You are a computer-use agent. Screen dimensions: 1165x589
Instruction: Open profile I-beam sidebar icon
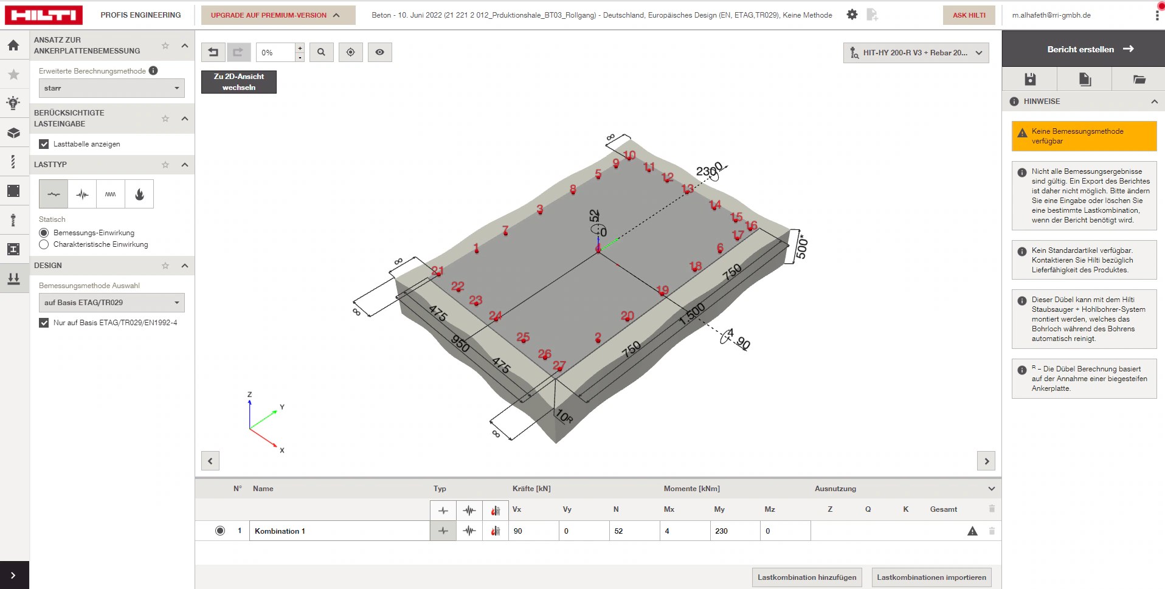click(13, 249)
